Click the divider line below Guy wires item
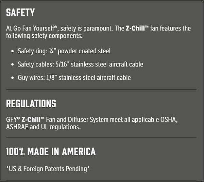The height and width of the screenshot is (182, 204). (101, 90)
